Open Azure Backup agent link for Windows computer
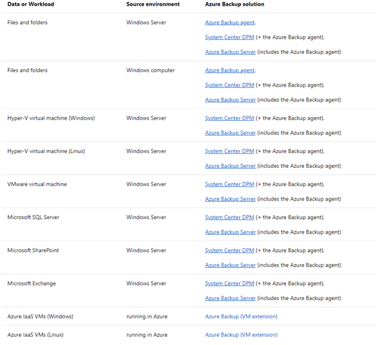The height and width of the screenshot is (345, 382). pos(230,70)
